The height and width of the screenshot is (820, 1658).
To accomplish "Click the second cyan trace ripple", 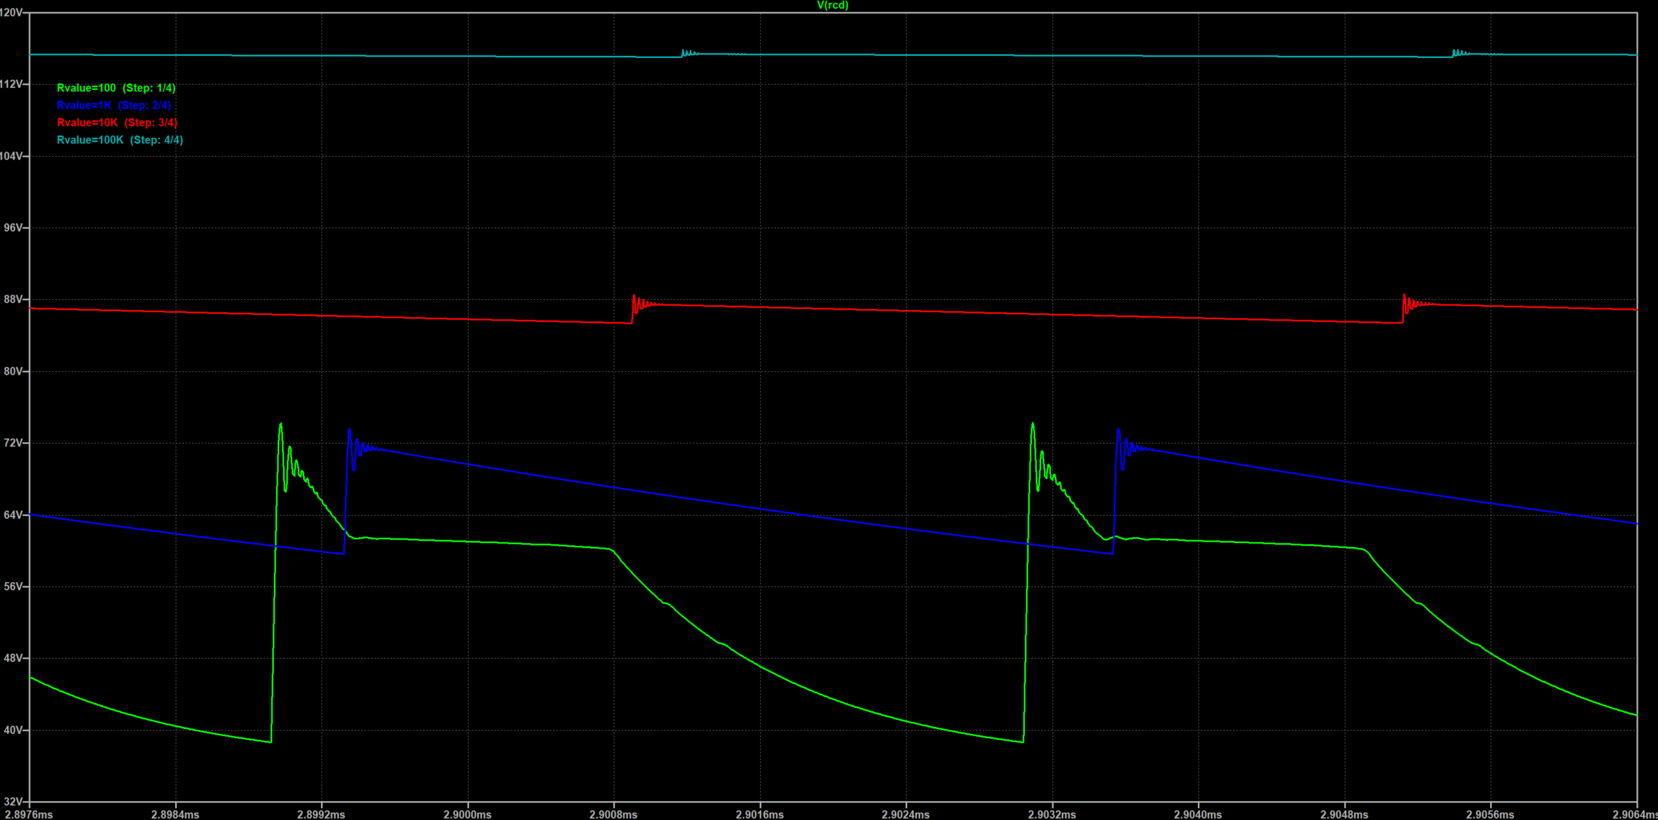I will click(x=1455, y=51).
